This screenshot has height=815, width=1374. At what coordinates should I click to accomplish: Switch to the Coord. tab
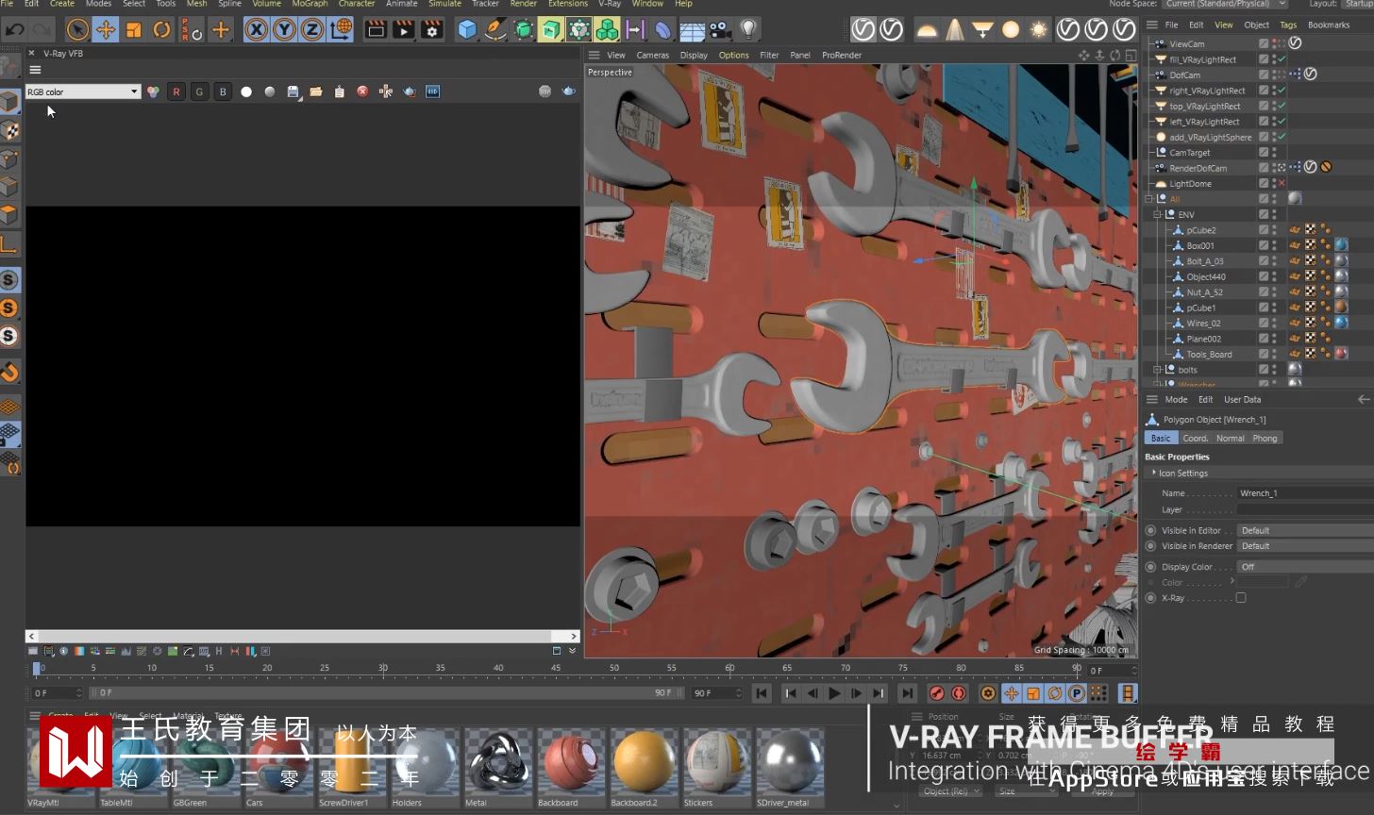click(1195, 438)
